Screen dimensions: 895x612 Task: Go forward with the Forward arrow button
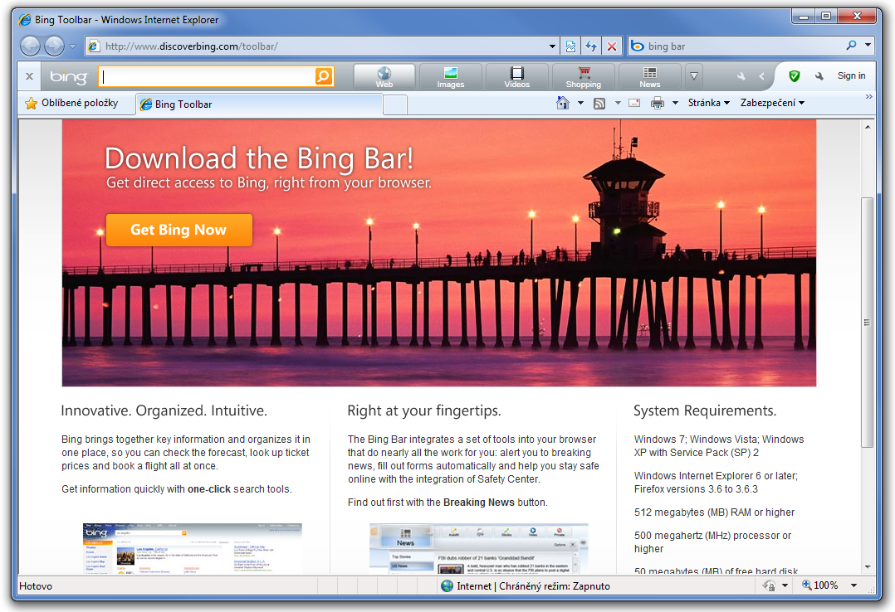pyautogui.click(x=55, y=46)
